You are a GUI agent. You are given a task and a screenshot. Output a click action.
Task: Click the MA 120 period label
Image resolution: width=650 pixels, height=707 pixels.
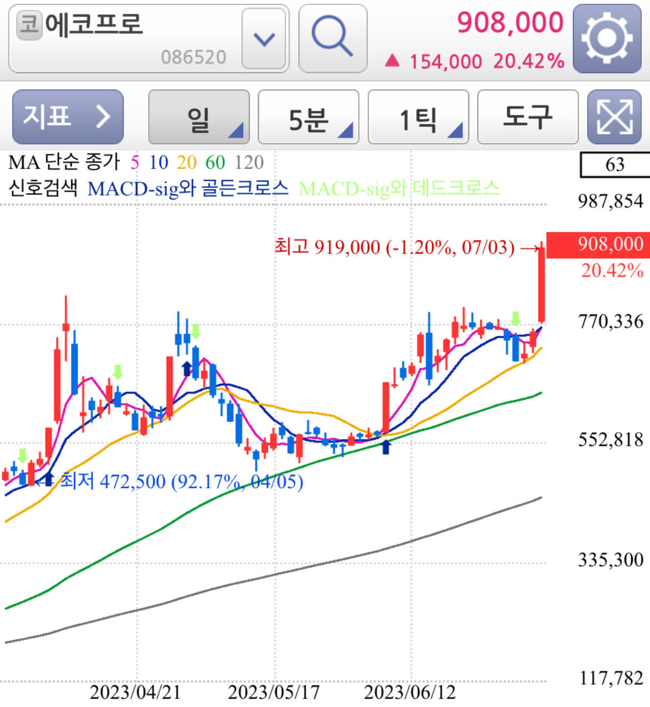coord(249,162)
